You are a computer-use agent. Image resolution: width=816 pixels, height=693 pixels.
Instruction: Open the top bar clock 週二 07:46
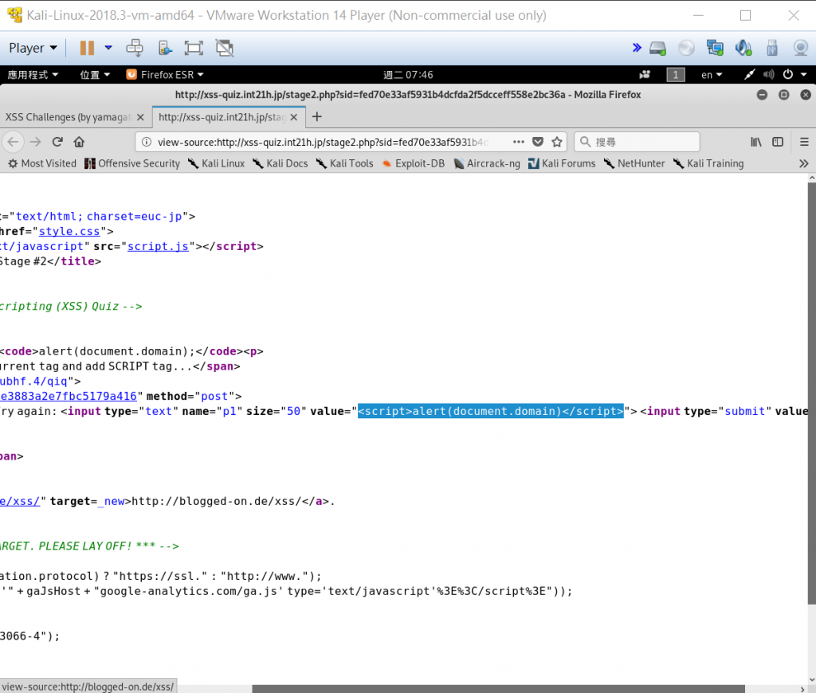coord(408,74)
